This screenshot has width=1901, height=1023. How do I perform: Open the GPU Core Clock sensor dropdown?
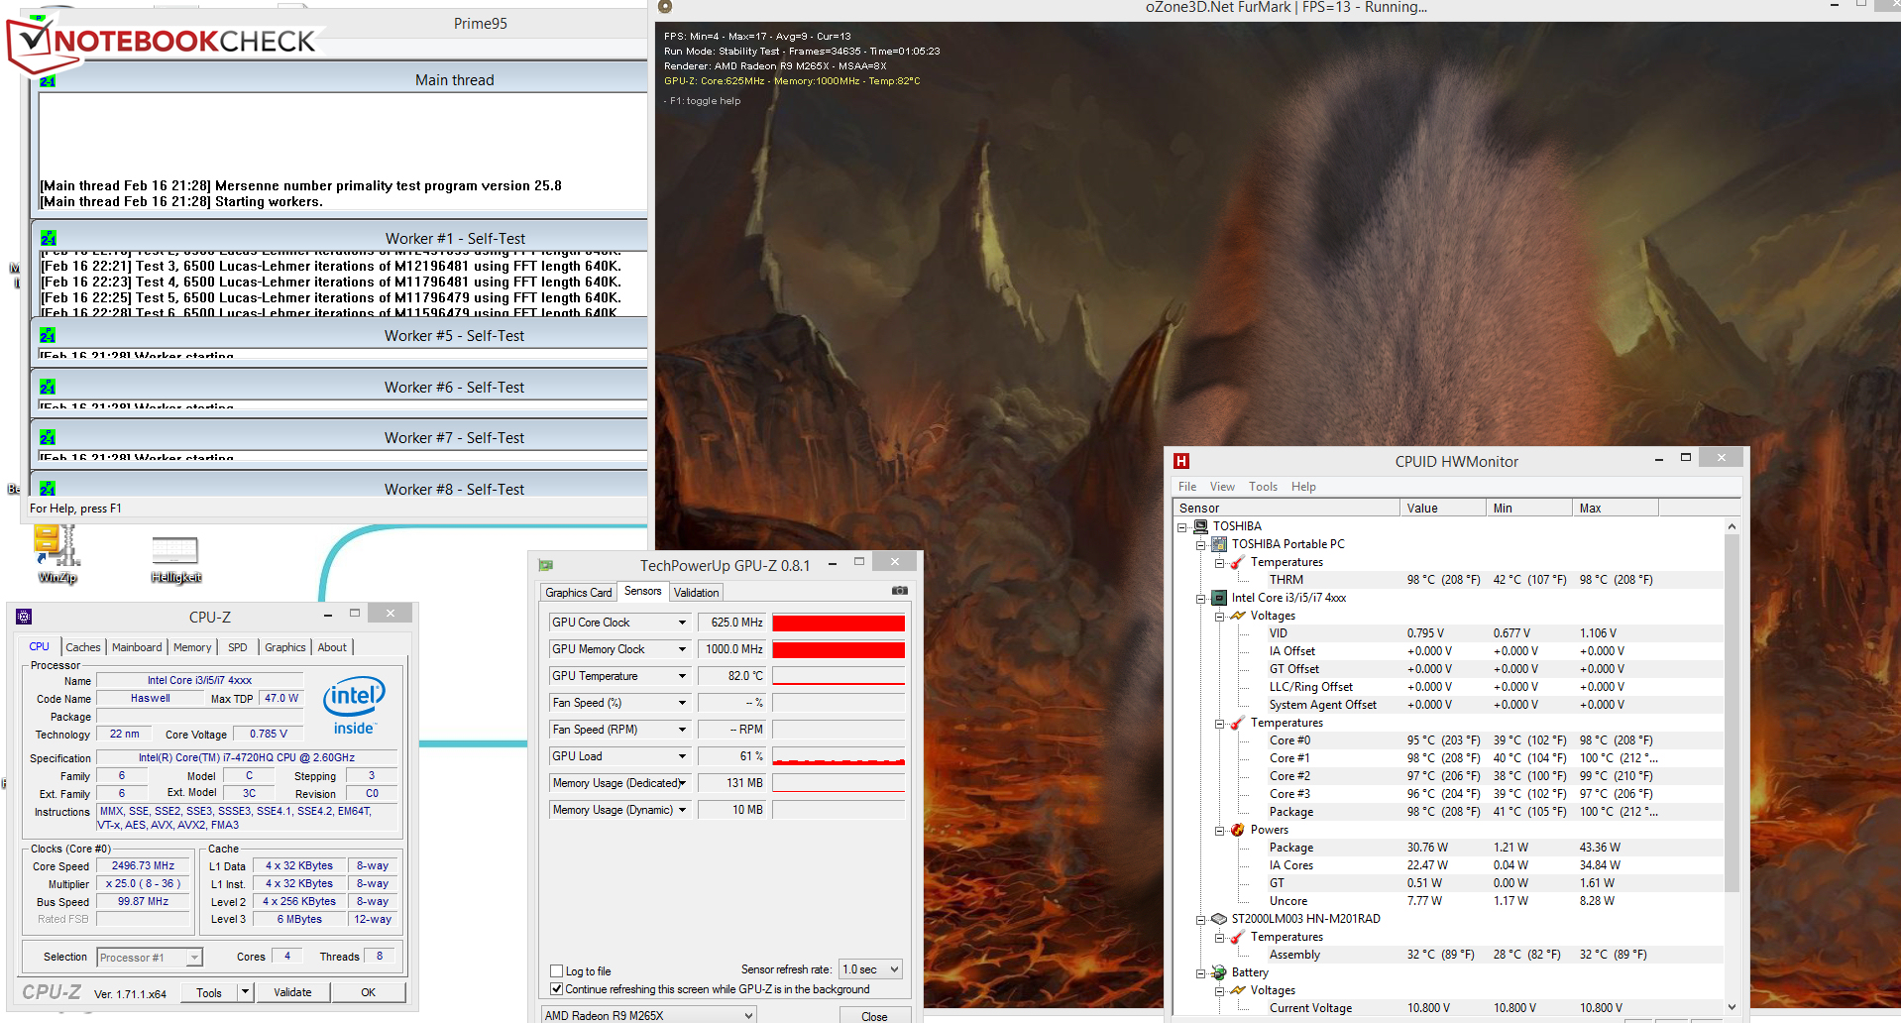[x=682, y=623]
